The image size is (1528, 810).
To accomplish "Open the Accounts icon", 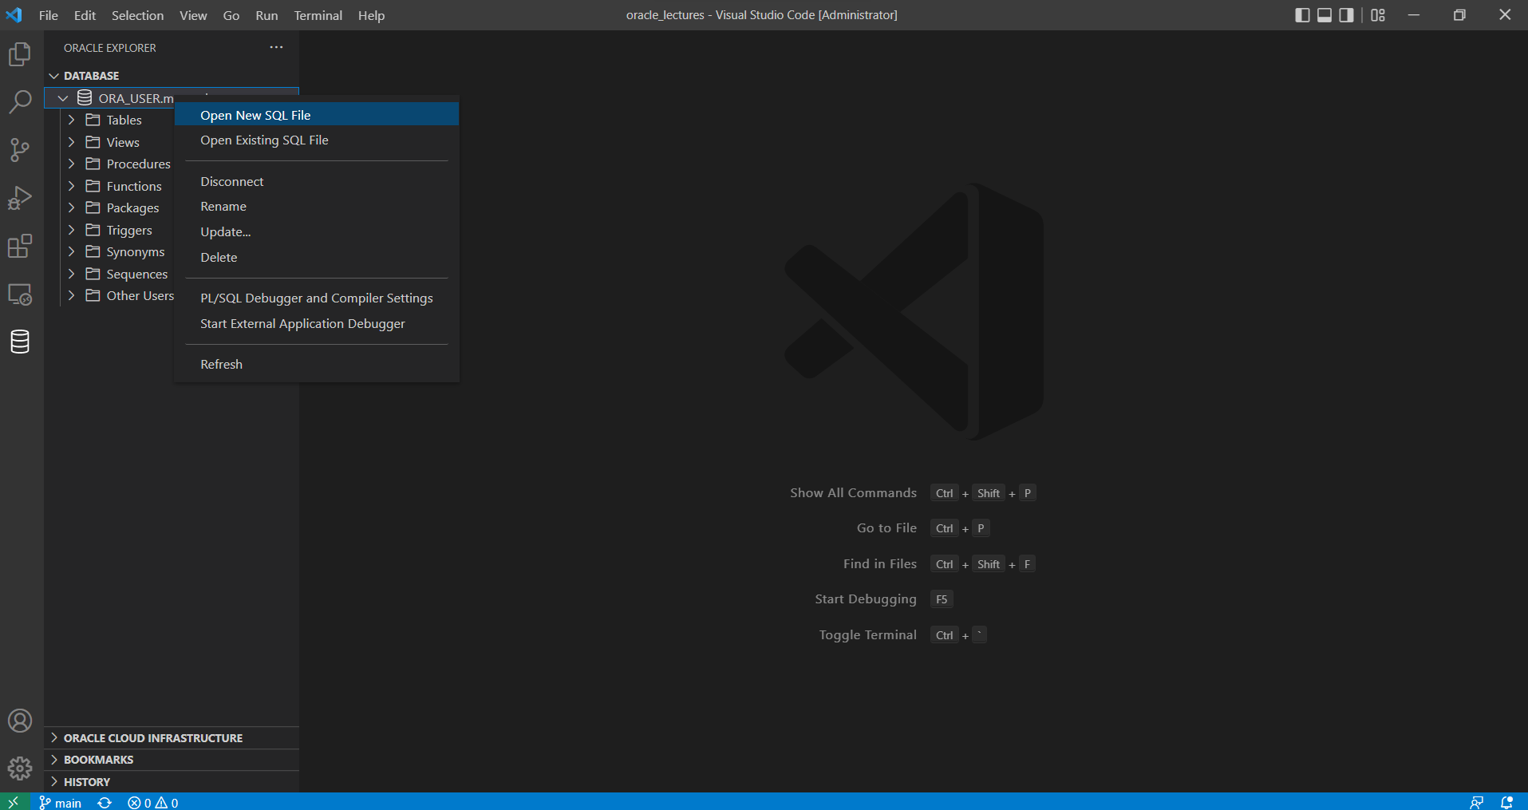I will click(20, 721).
